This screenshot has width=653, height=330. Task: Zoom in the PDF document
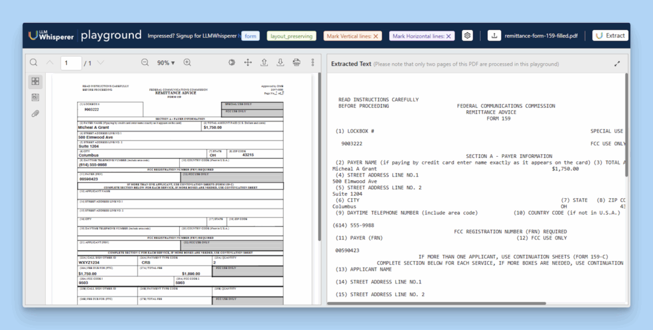pyautogui.click(x=187, y=63)
